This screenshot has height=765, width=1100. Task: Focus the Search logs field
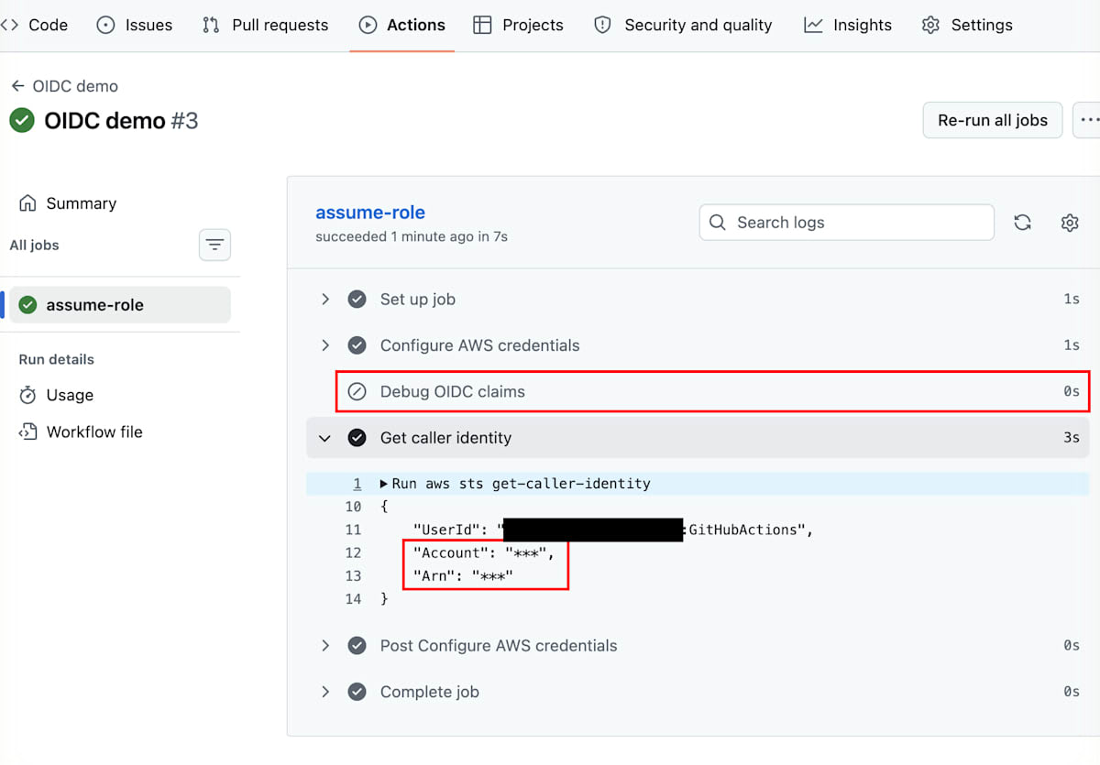(847, 223)
